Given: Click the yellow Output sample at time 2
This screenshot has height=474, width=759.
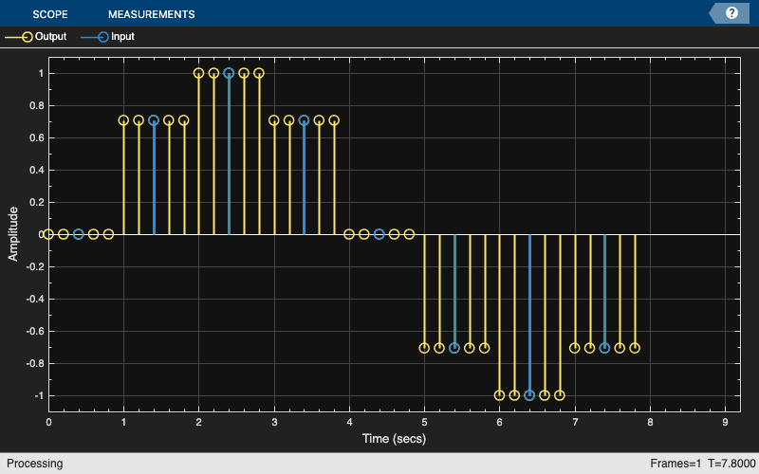Looking at the screenshot, I should 198,74.
